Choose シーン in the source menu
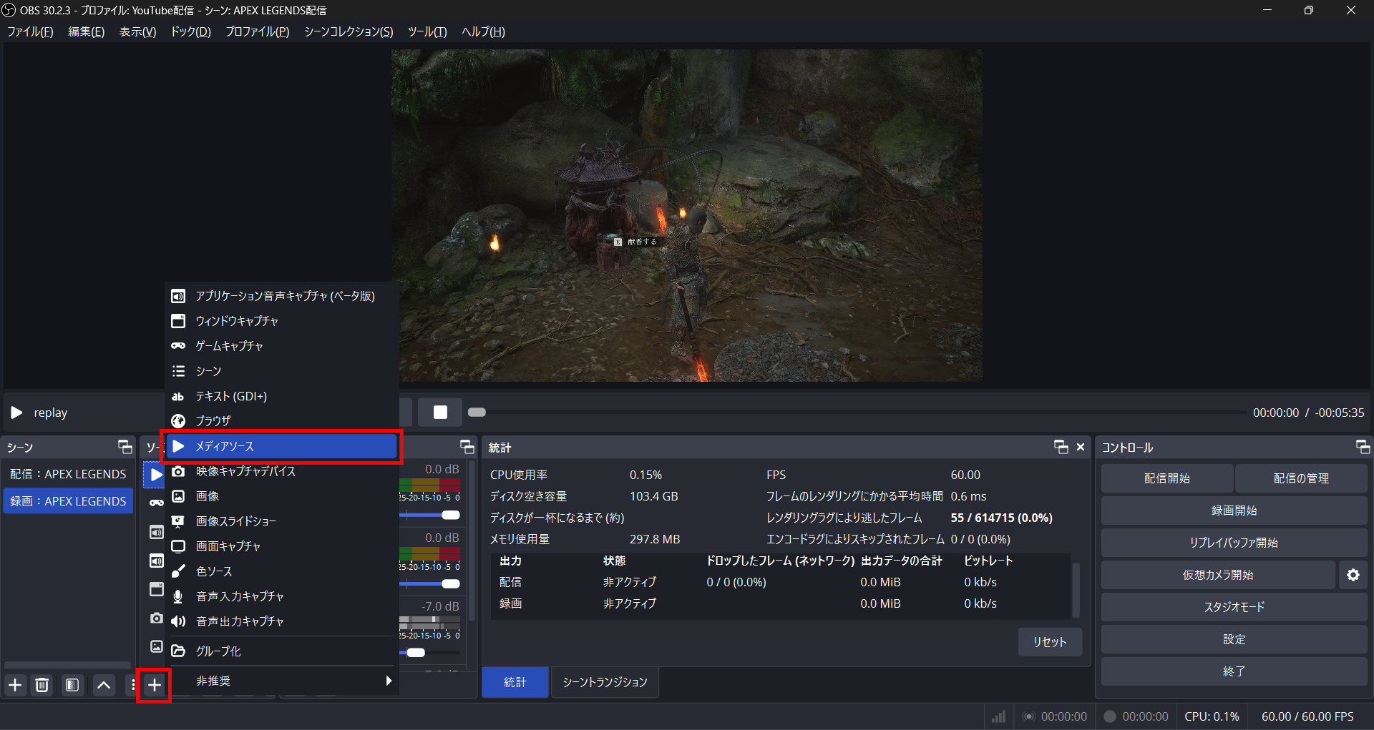The width and height of the screenshot is (1374, 730). [x=282, y=371]
